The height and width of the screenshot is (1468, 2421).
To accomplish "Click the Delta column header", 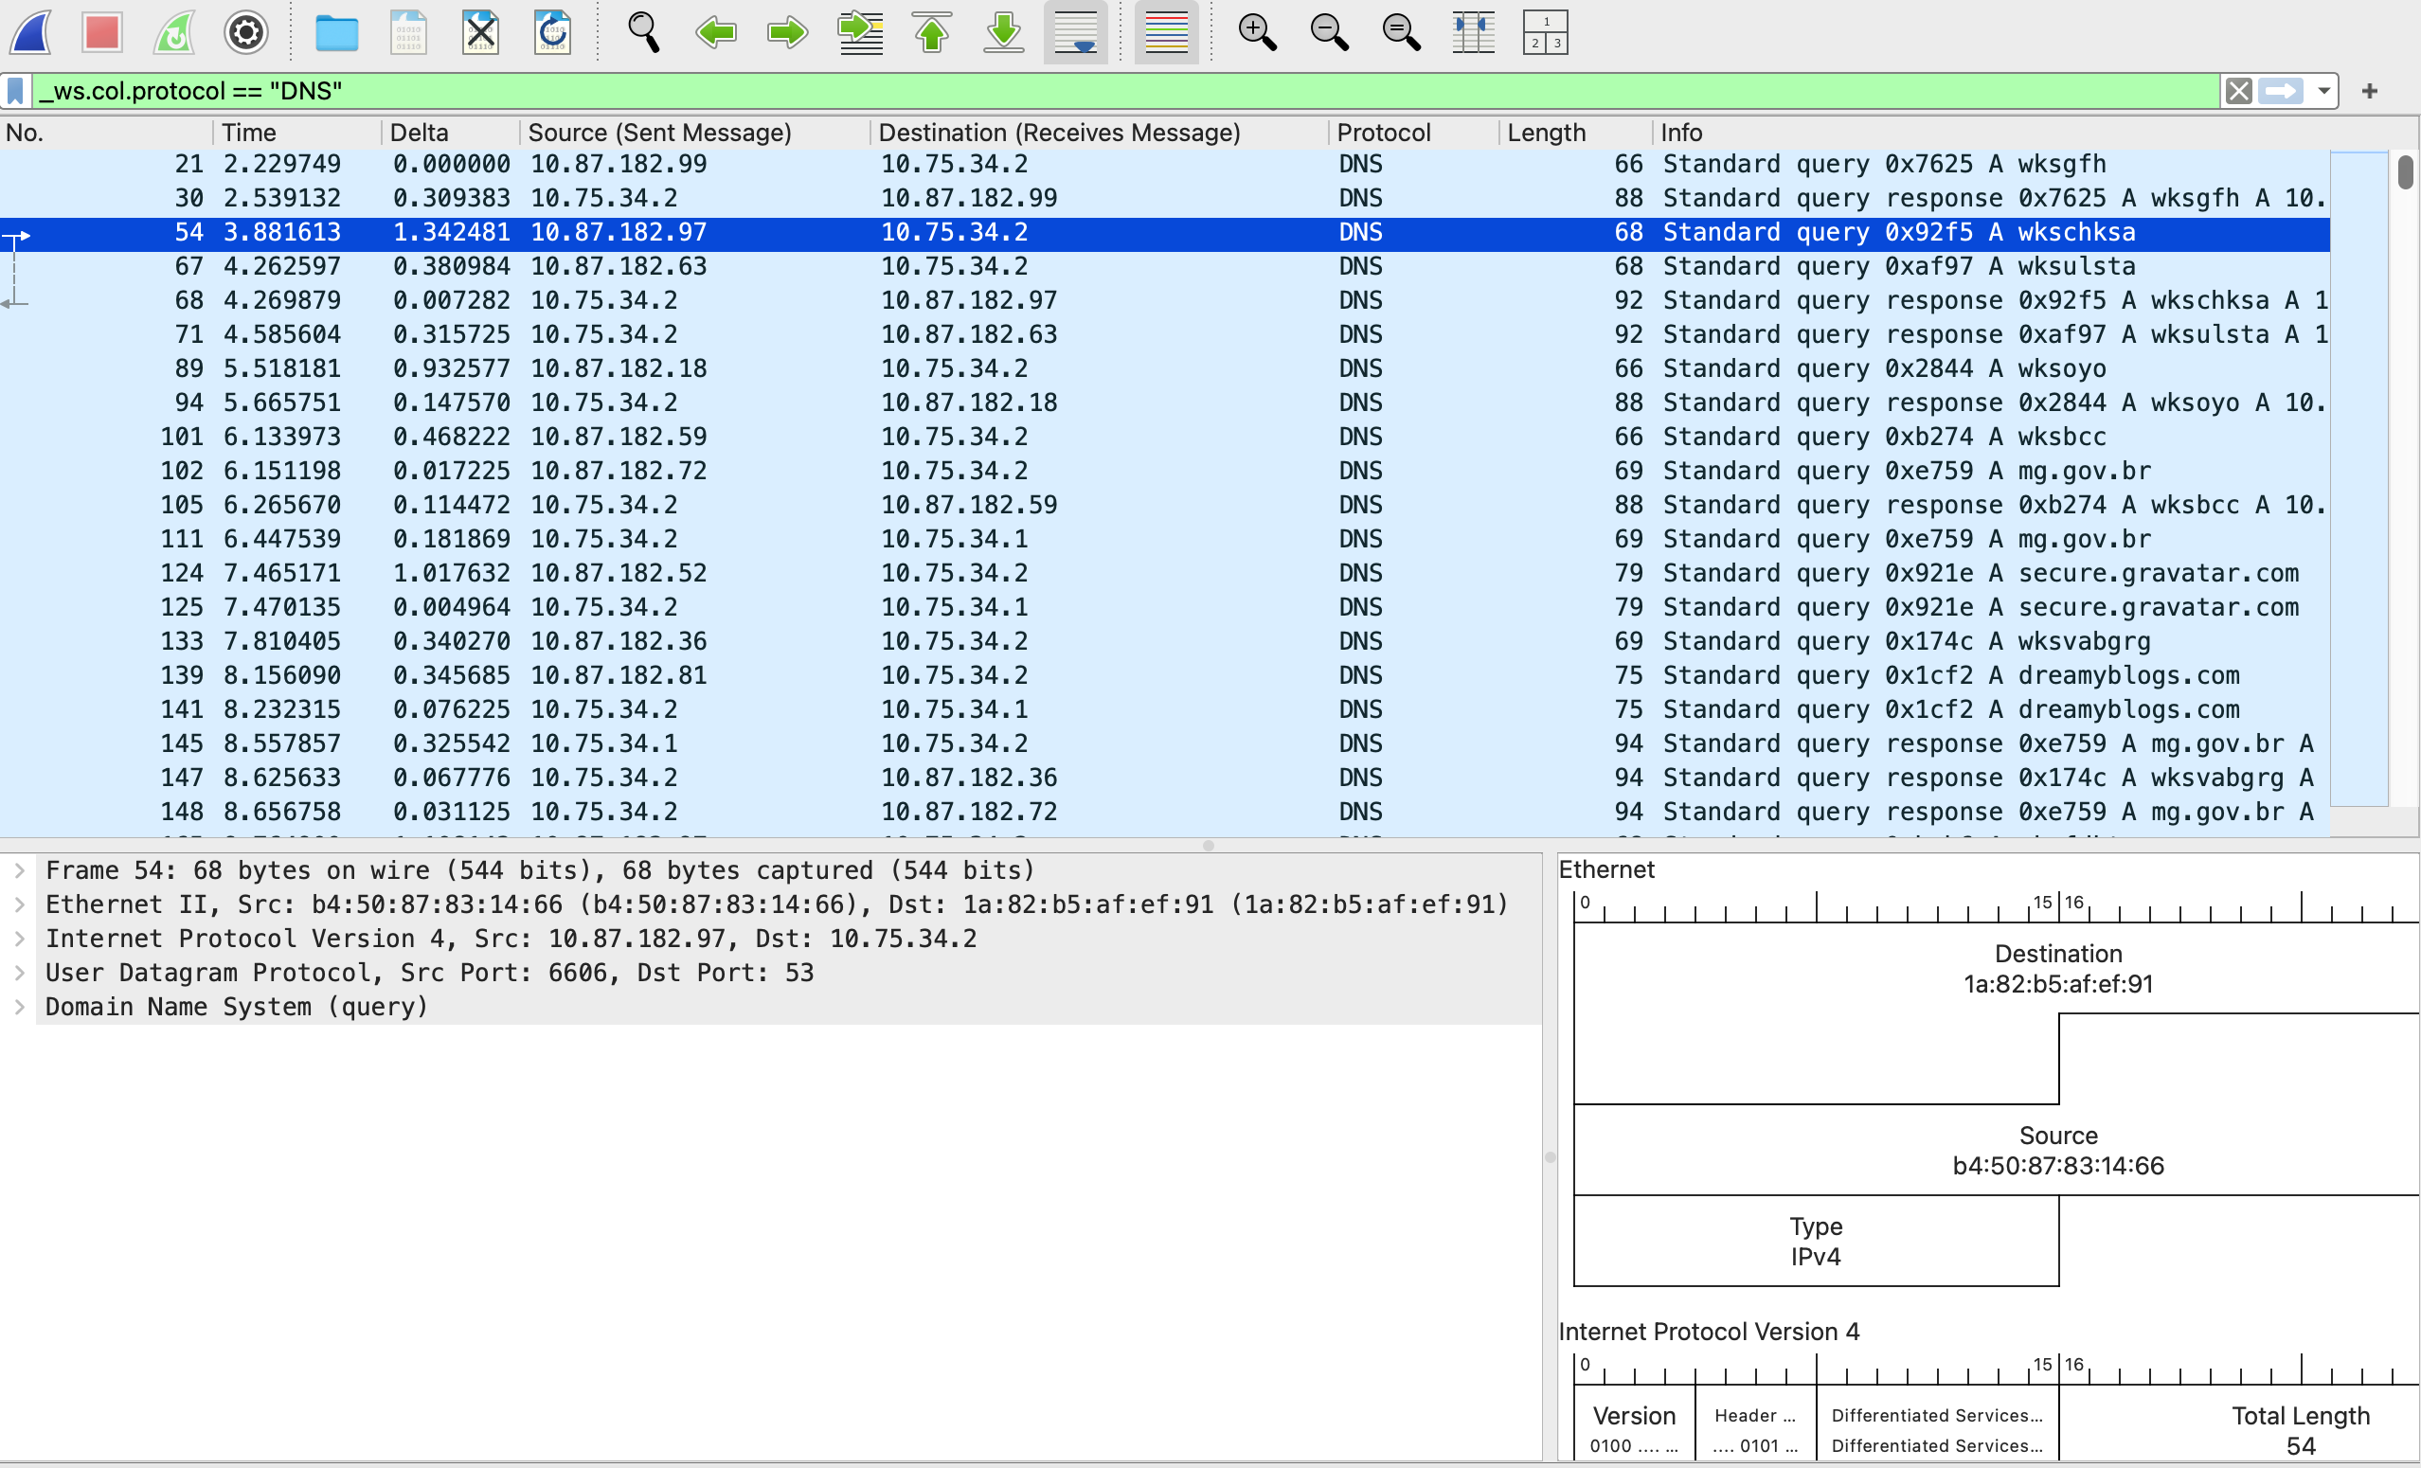I will click(419, 133).
